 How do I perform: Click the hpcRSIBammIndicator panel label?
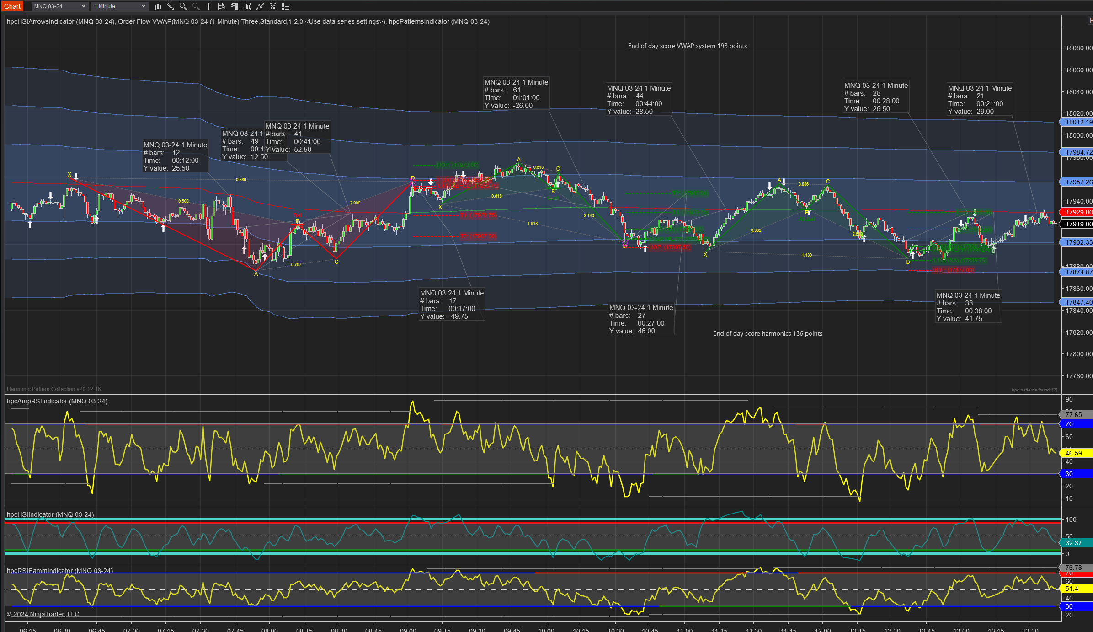click(x=60, y=571)
